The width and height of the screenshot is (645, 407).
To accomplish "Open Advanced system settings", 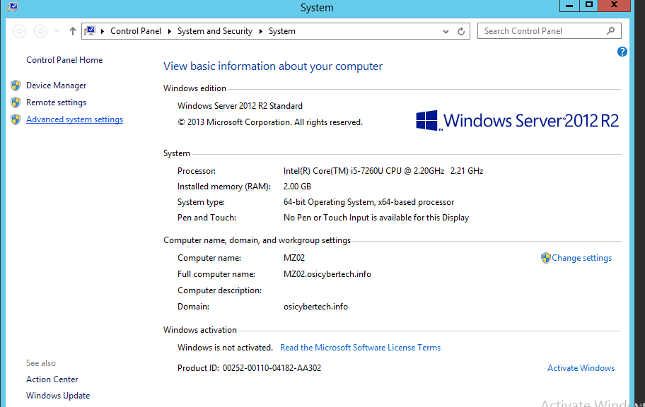I will pyautogui.click(x=74, y=119).
